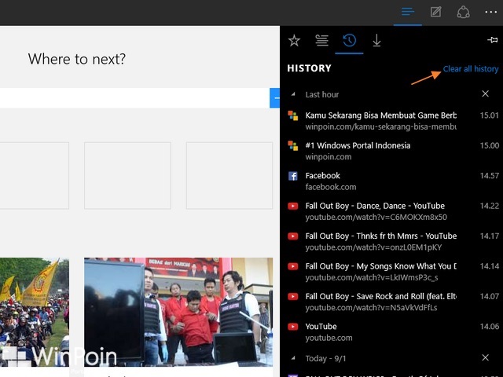Click YouTube favicon beside Thnks fr th Mmrs
The width and height of the screenshot is (503, 377).
click(x=293, y=236)
